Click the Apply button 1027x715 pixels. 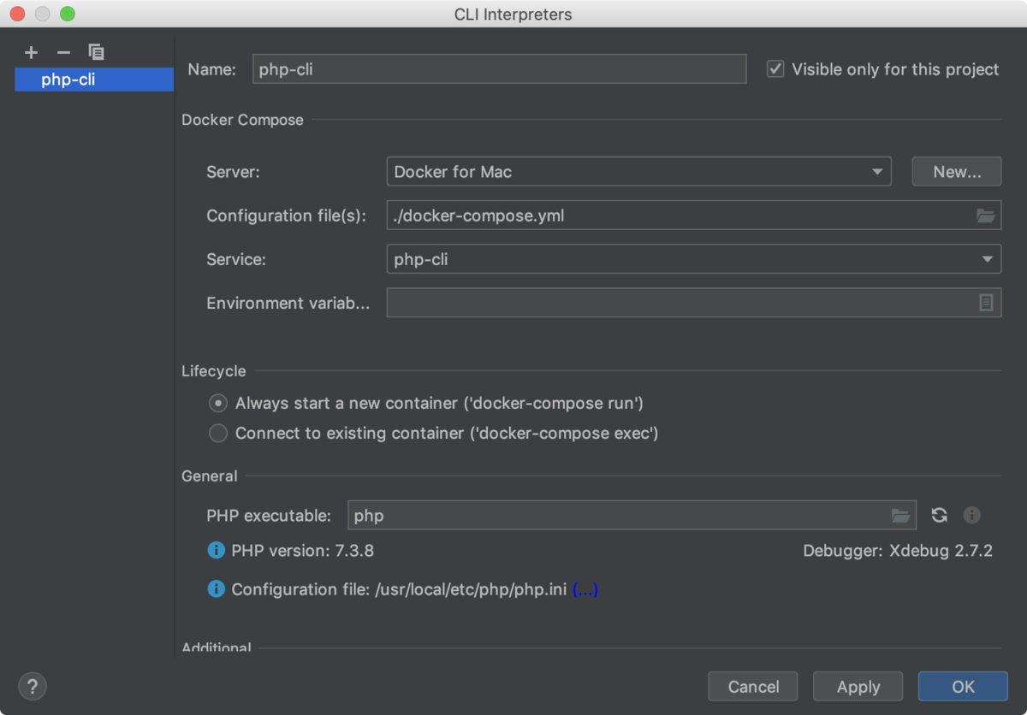(858, 687)
